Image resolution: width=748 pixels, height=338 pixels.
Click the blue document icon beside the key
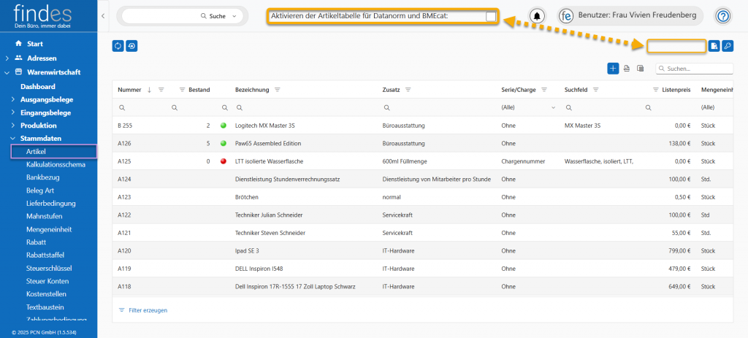coord(714,46)
